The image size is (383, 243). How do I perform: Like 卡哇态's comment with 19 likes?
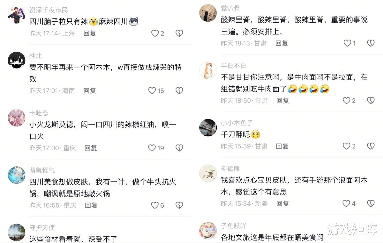point(152,148)
